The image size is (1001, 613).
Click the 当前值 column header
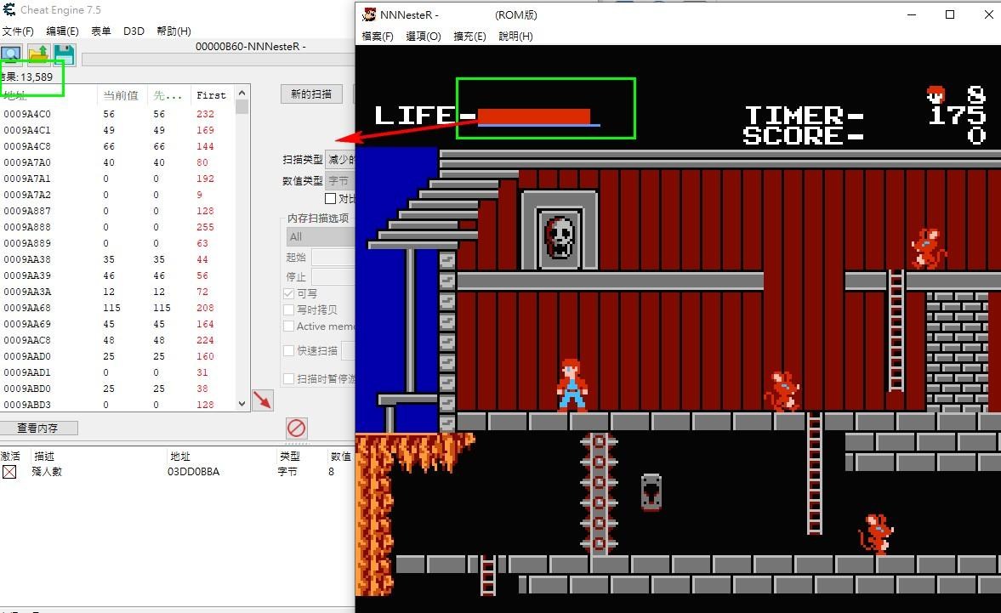[122, 95]
